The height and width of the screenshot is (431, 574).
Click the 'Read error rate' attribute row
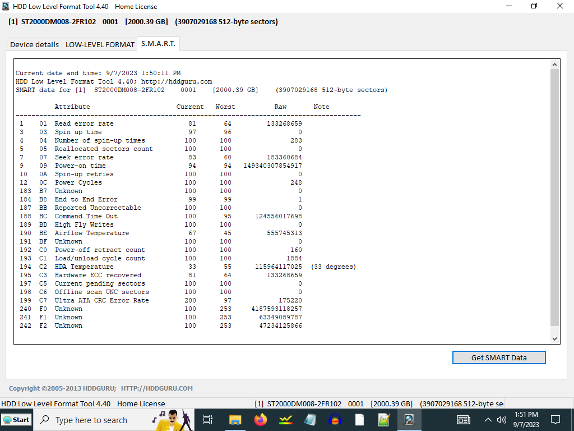click(161, 124)
